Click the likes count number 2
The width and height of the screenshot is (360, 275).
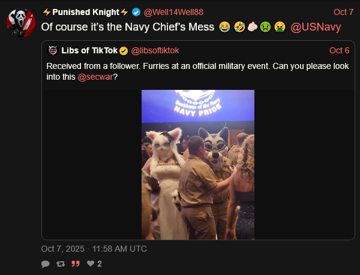(100, 264)
